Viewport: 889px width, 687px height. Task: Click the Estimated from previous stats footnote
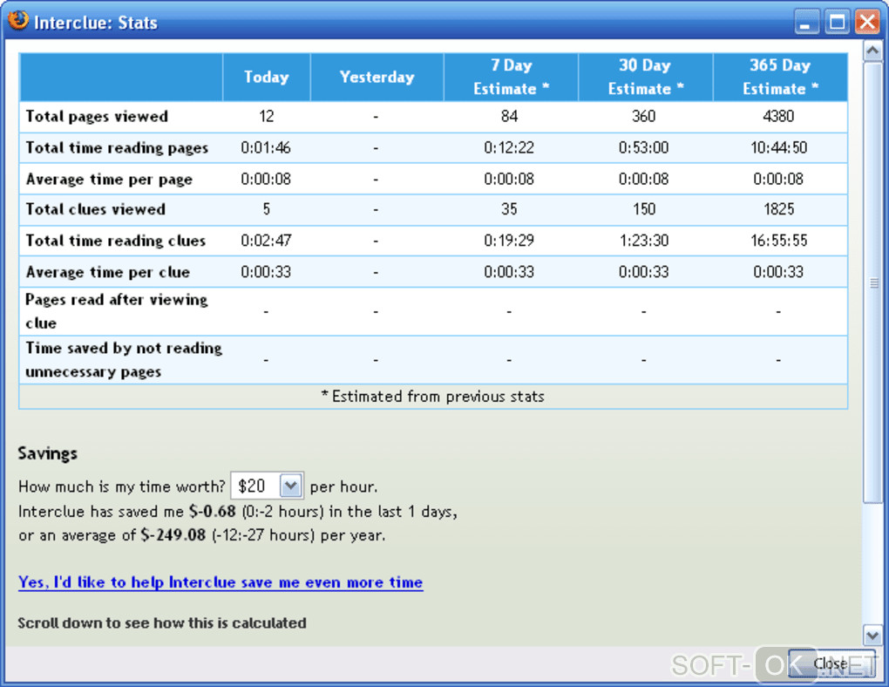click(433, 397)
